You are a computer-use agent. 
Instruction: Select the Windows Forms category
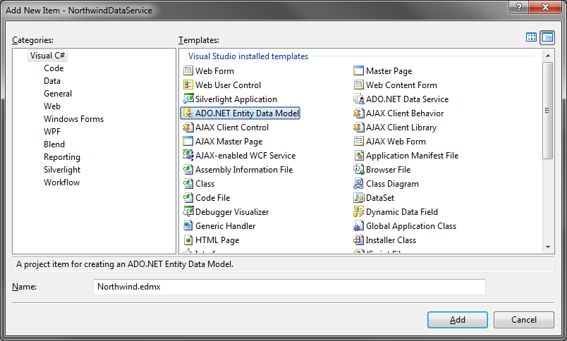coord(74,119)
